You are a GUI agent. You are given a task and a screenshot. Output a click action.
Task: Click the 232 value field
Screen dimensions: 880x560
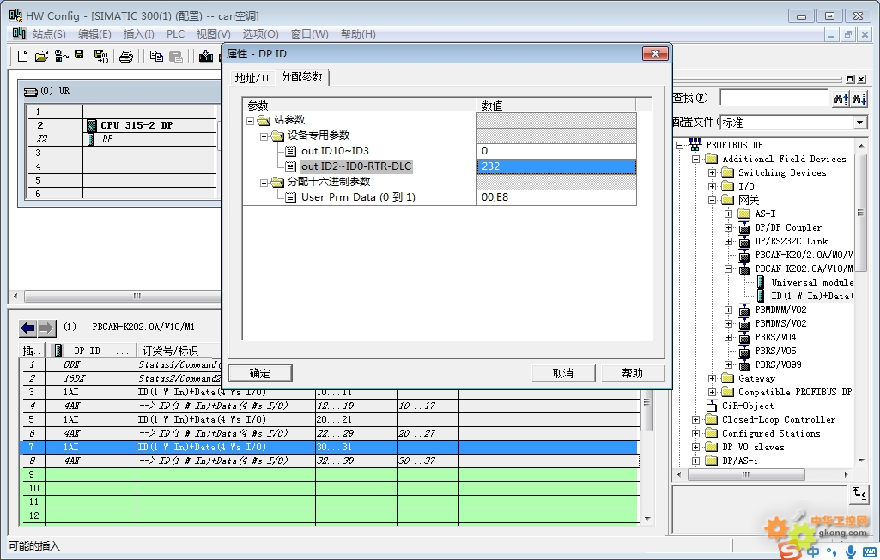(x=556, y=166)
